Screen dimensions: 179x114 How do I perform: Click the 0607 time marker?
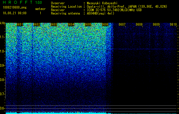[x=122, y=25]
